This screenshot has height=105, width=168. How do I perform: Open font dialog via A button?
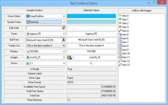click(64, 40)
